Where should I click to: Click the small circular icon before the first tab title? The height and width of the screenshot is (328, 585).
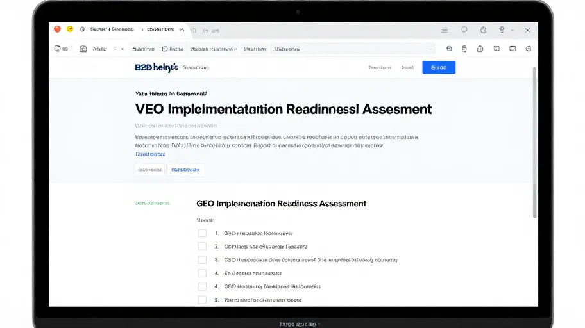[83, 29]
